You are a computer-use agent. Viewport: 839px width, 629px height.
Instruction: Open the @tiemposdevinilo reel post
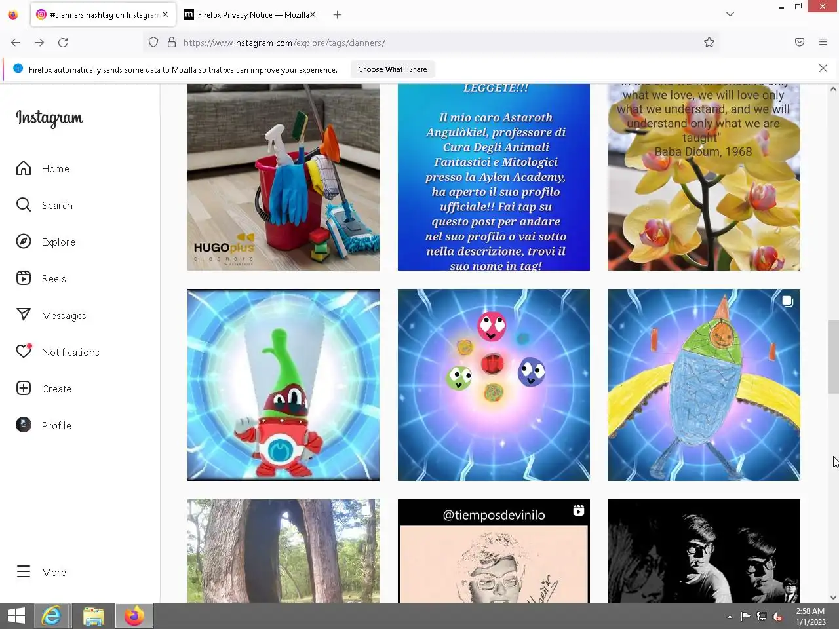494,551
